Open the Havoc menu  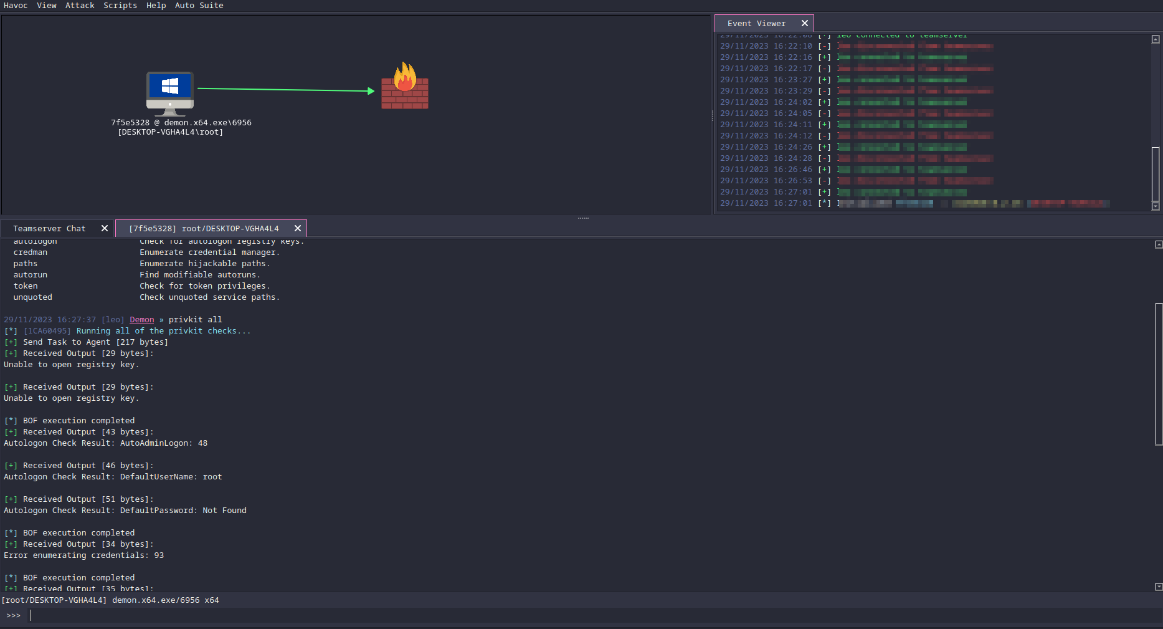coord(16,6)
